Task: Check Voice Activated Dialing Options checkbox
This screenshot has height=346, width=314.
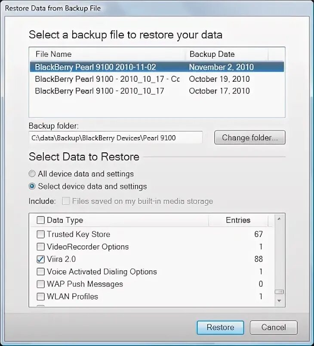Action: click(40, 272)
